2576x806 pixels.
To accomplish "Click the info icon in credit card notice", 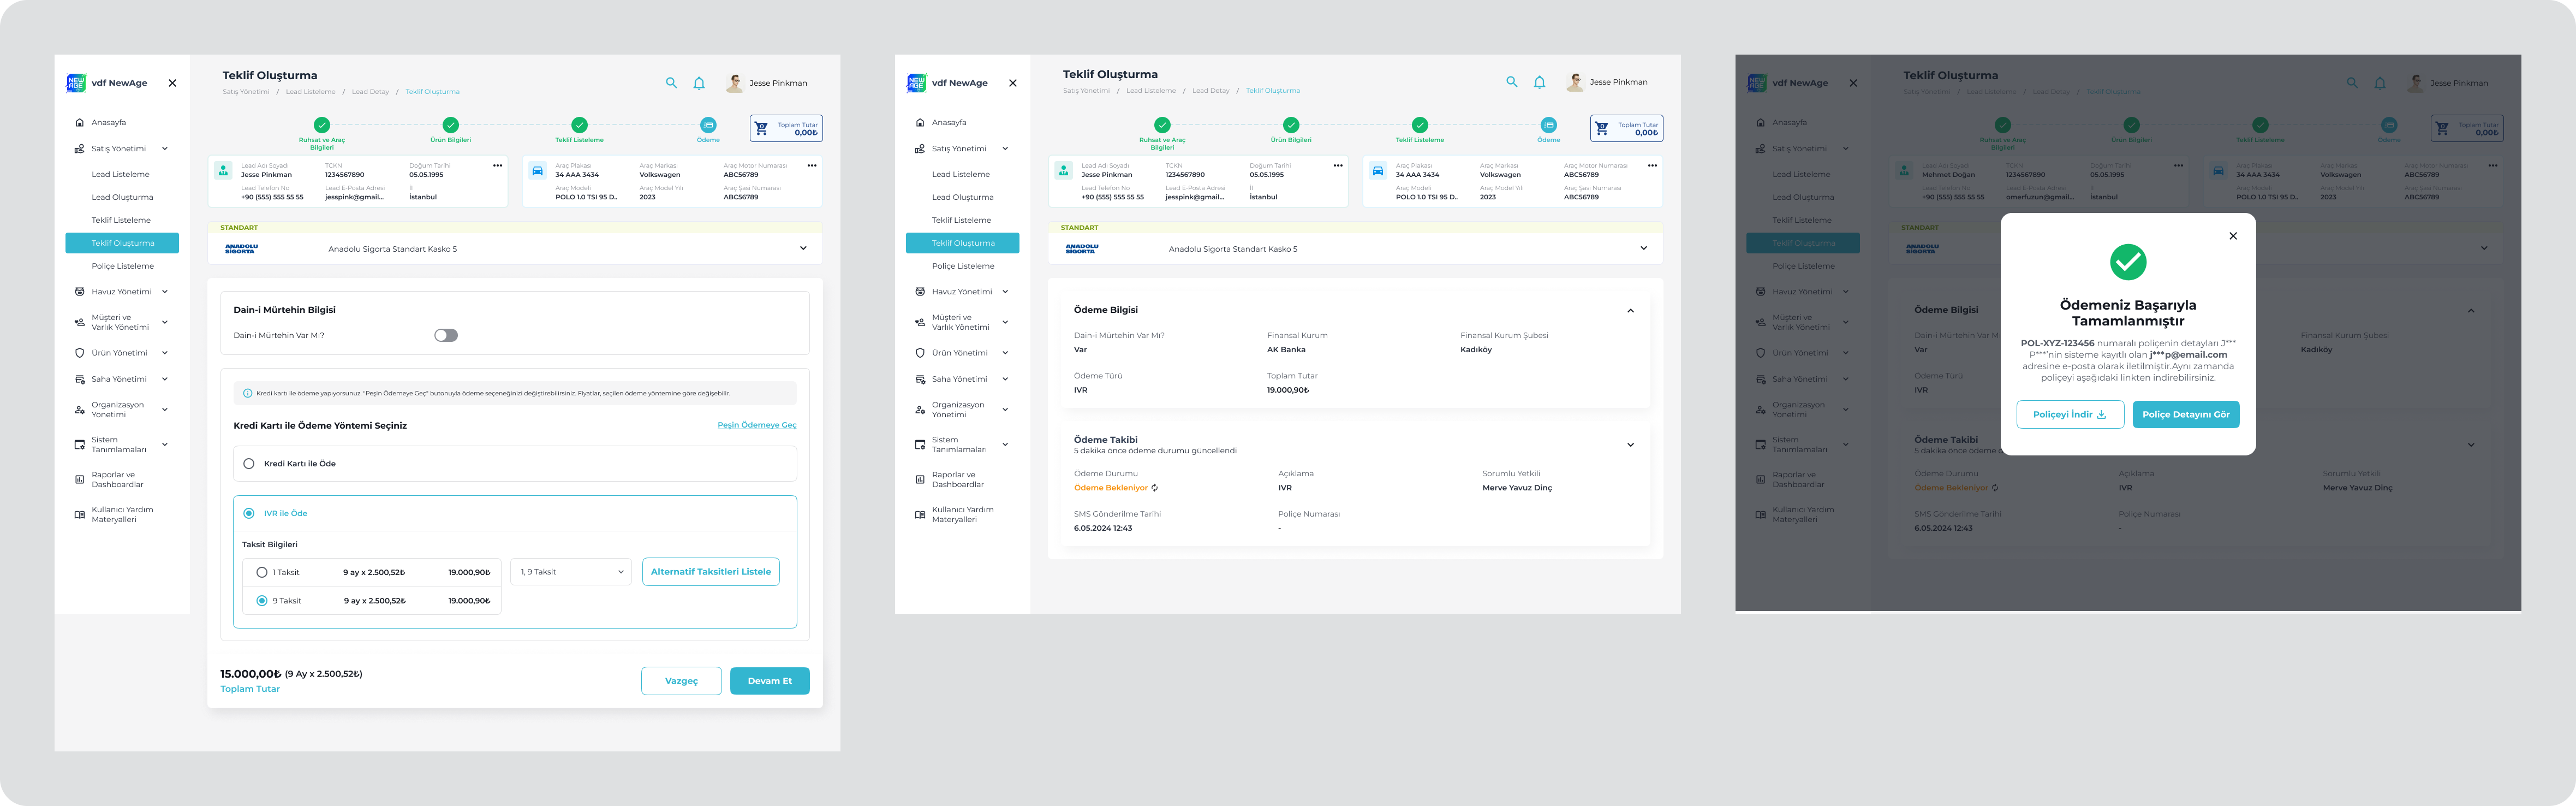I will click(248, 393).
